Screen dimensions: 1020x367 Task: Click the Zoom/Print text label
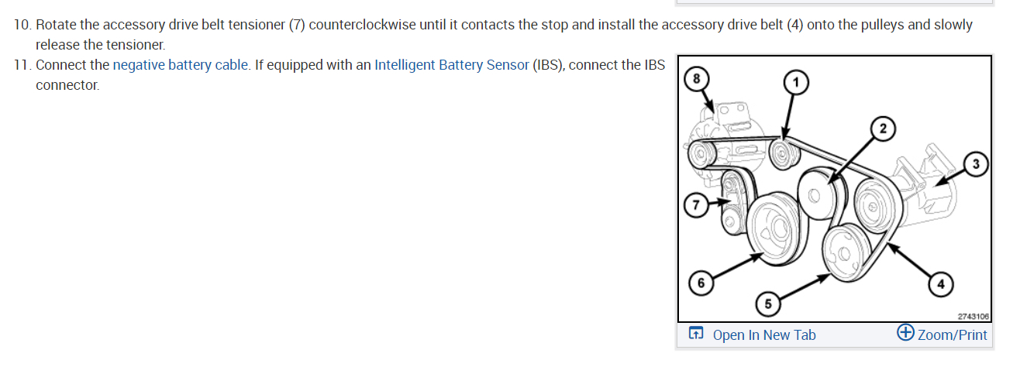pyautogui.click(x=952, y=334)
